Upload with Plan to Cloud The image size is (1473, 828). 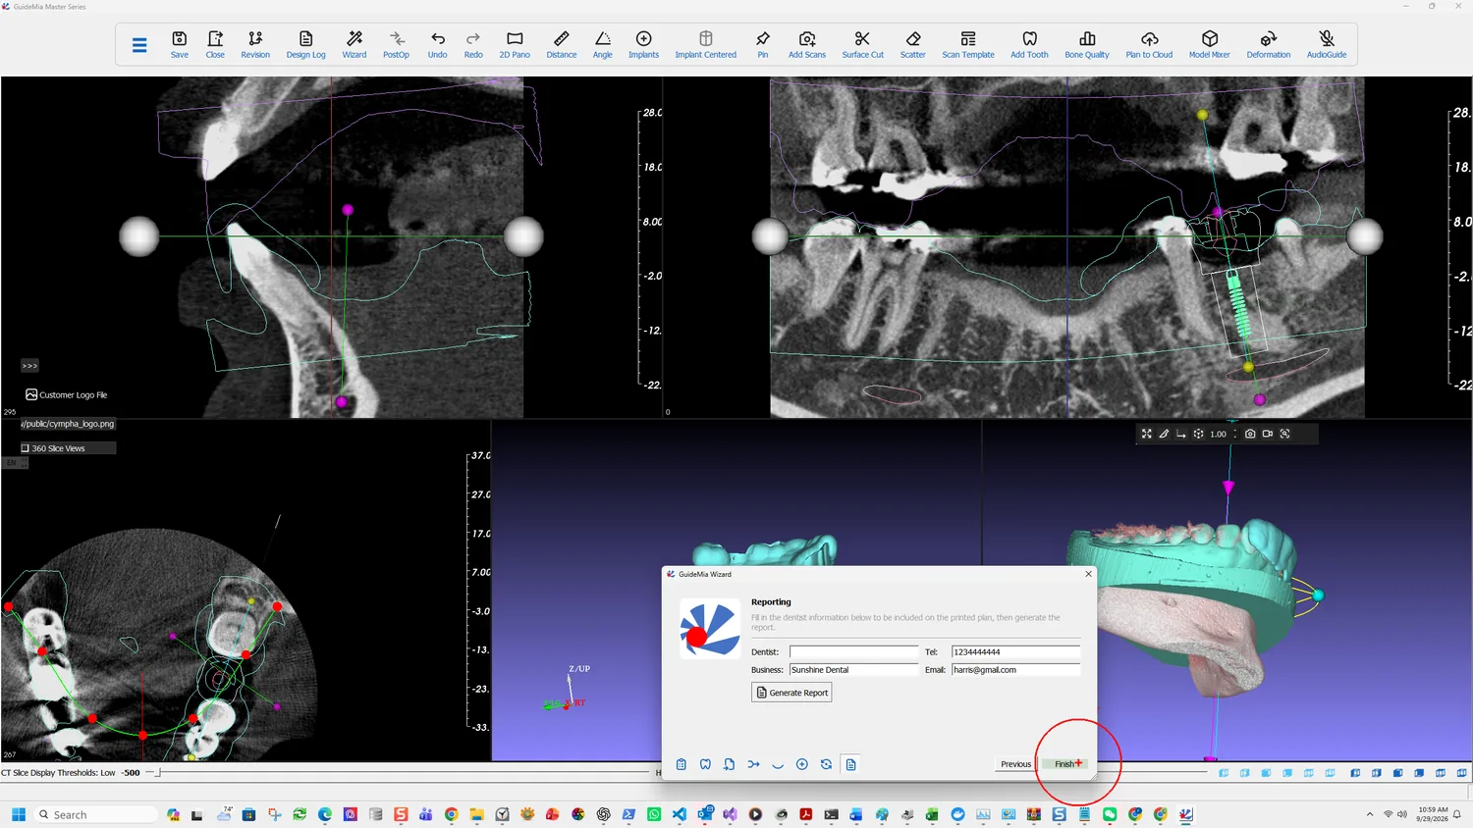pos(1149,44)
